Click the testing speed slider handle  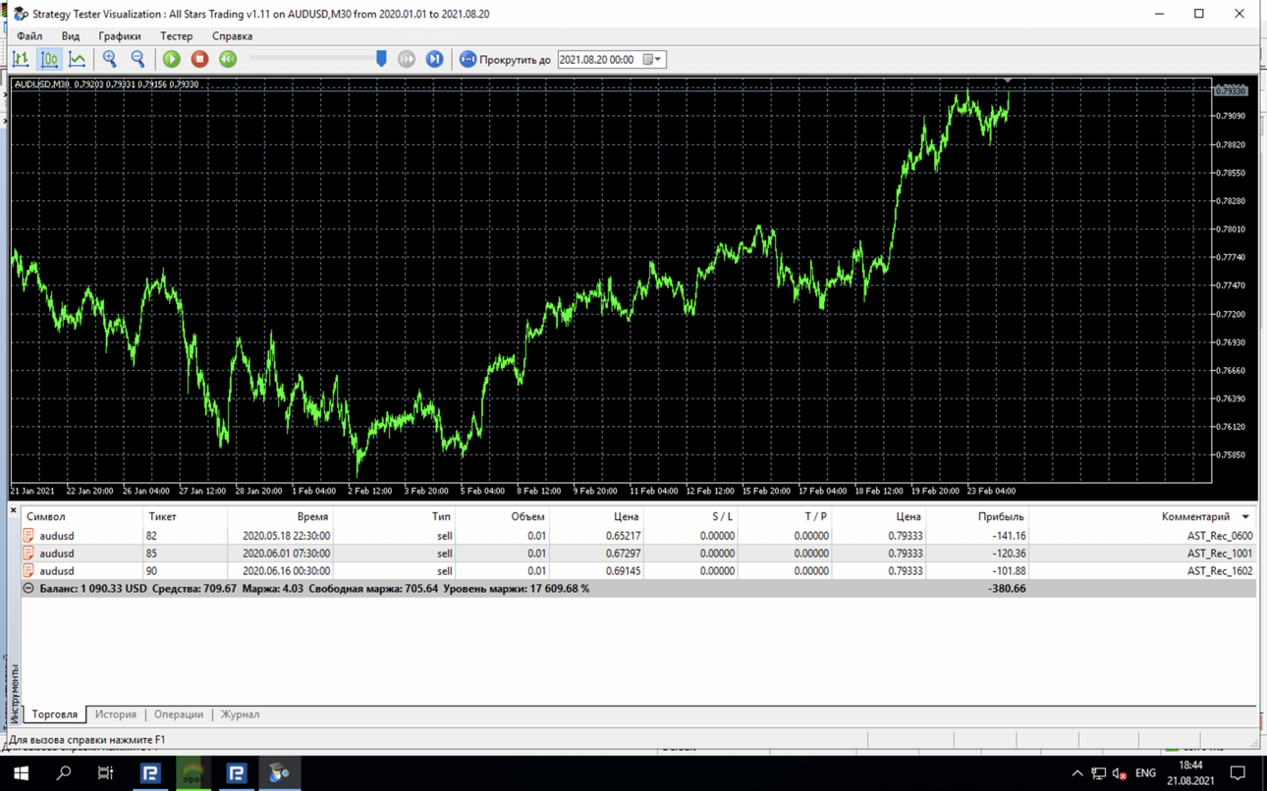[381, 59]
